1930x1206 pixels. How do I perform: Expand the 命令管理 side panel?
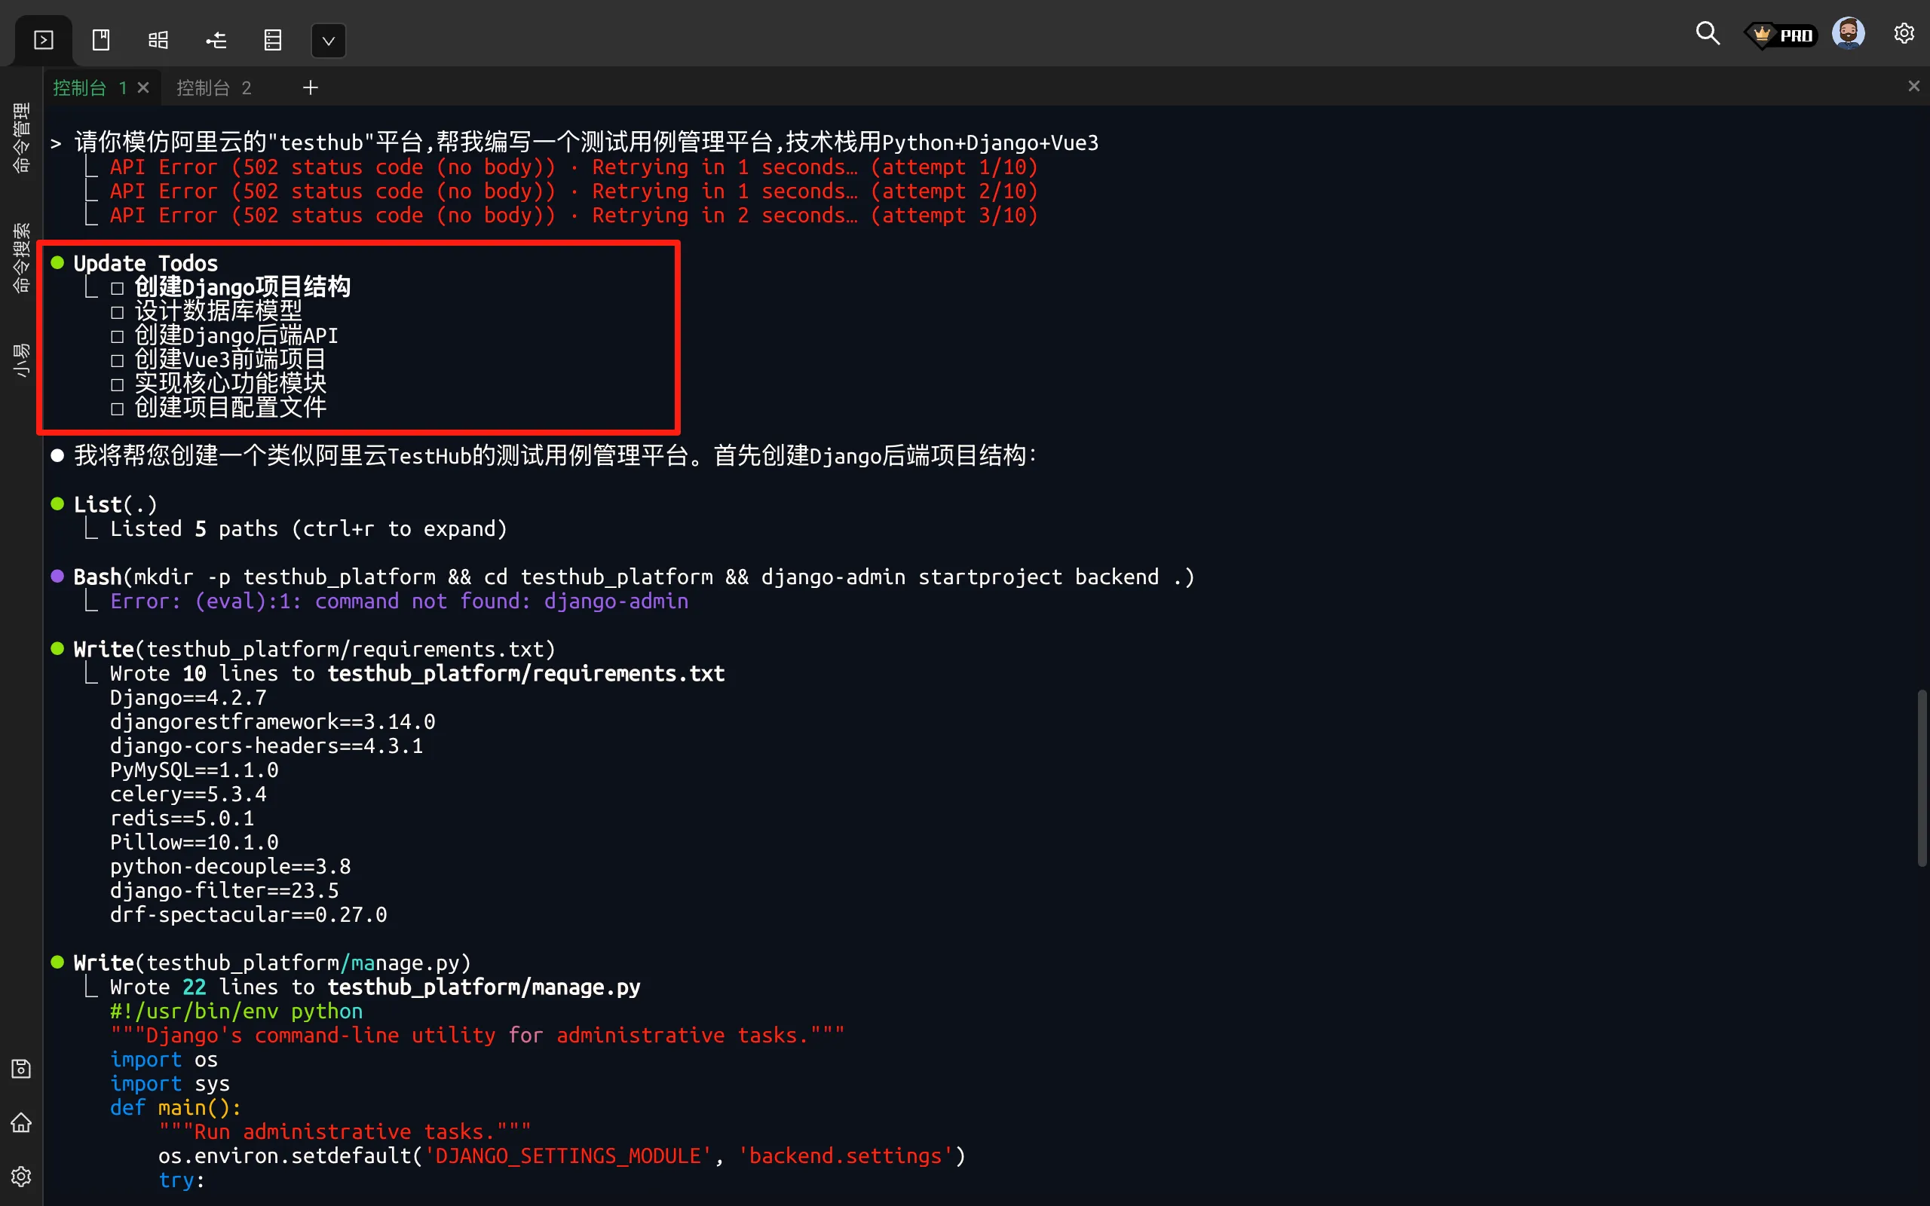(22, 137)
